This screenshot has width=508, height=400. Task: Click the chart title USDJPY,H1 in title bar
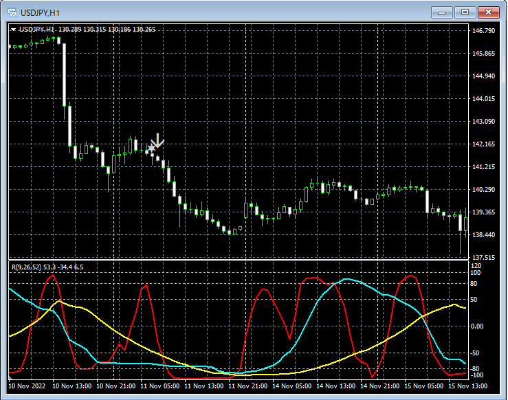coord(40,13)
